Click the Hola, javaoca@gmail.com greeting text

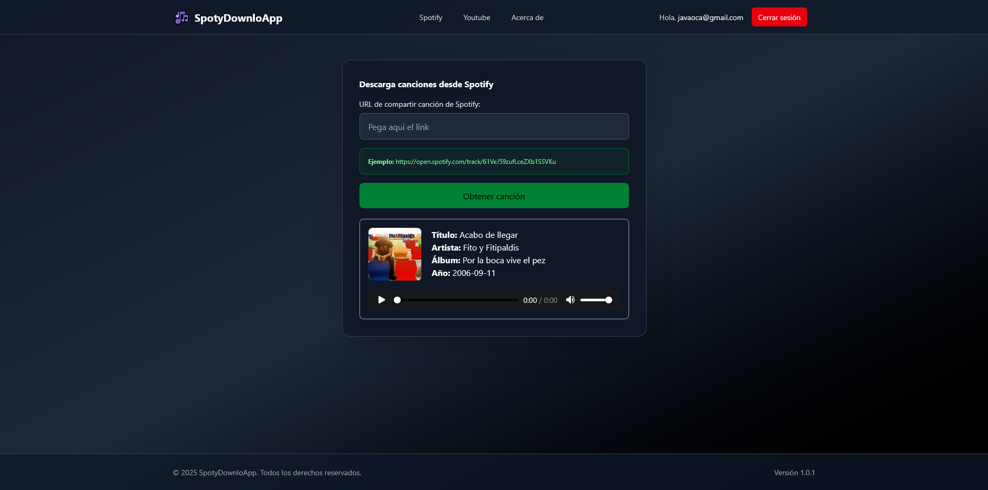(x=701, y=17)
